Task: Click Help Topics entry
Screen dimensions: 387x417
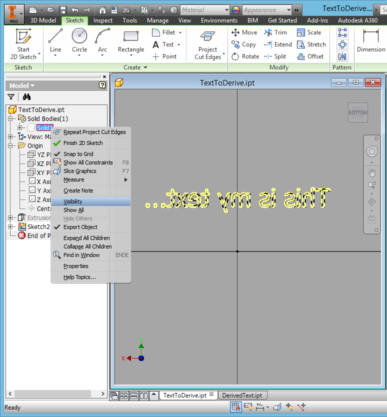Action: (x=90, y=277)
